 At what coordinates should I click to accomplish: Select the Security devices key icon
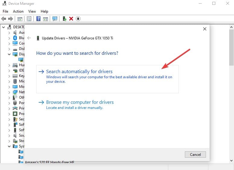pyautogui.click(x=15, y=119)
